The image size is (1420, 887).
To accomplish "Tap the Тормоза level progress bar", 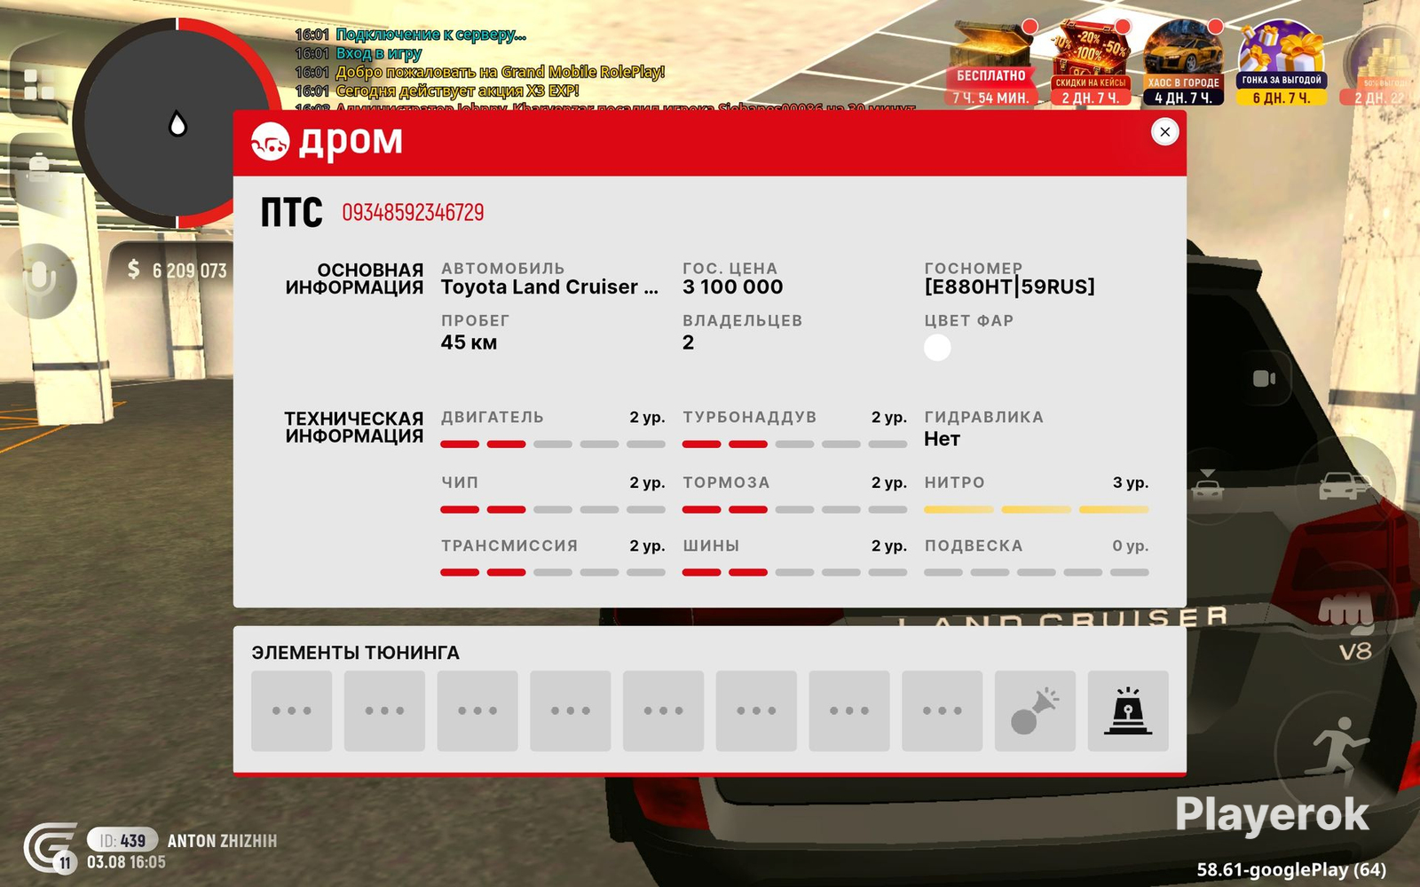I will (794, 510).
